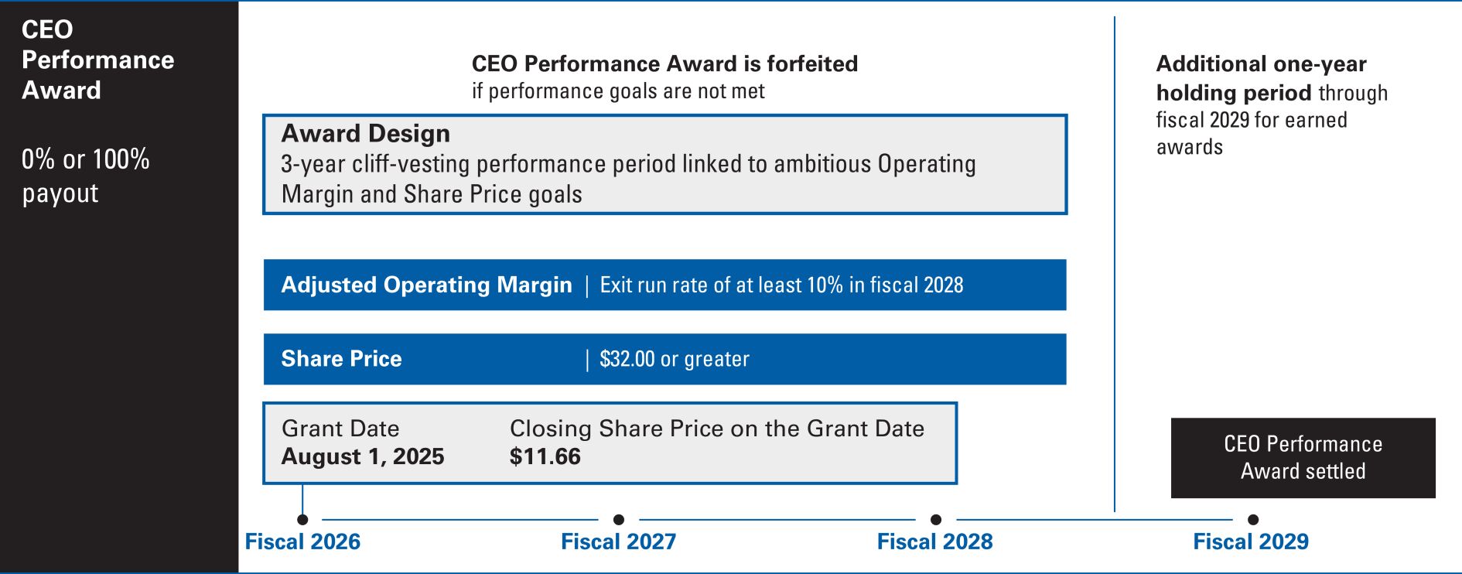This screenshot has height=574, width=1462.
Task: Click the CEO Performance Award settled box
Action: click(x=1303, y=458)
